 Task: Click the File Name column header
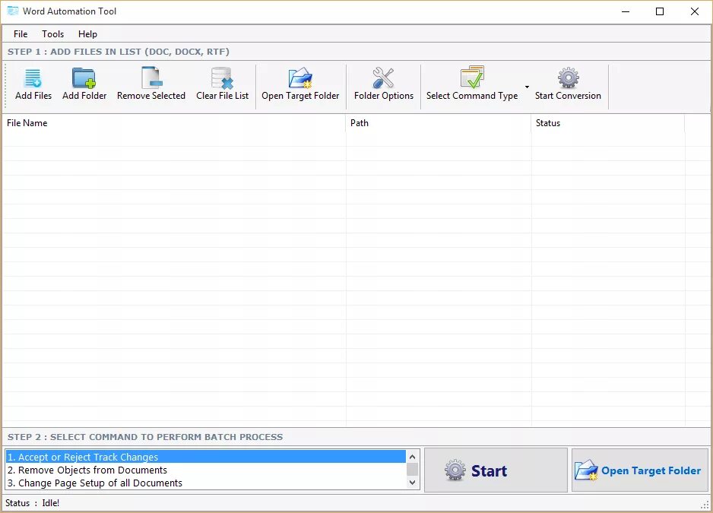[174, 123]
